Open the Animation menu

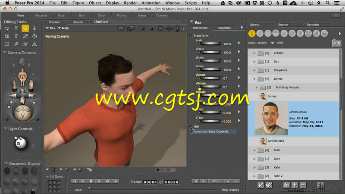[151, 3]
